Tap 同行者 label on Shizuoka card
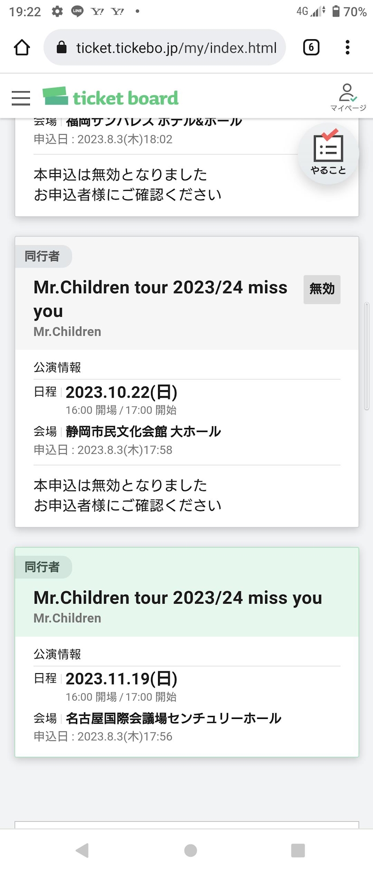 [x=42, y=256]
